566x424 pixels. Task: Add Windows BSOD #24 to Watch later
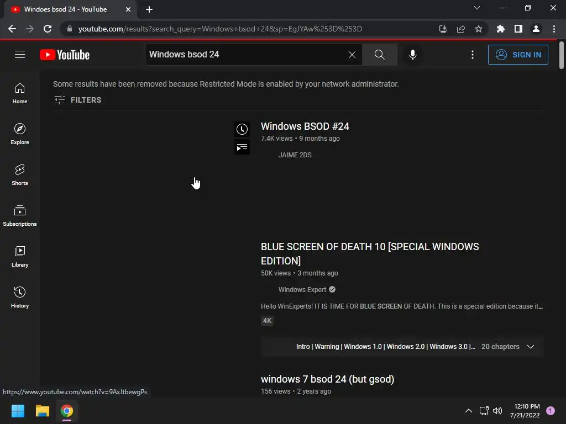242,129
